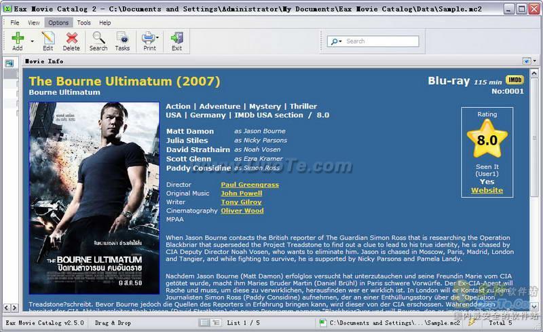
Task: Click the 'Total 5' status entry
Action: click(500, 322)
